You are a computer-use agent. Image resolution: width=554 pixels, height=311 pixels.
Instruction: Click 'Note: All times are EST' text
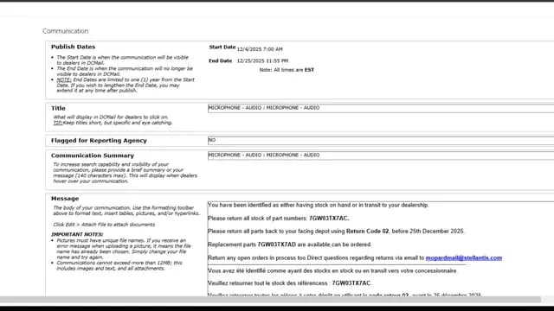click(x=287, y=70)
